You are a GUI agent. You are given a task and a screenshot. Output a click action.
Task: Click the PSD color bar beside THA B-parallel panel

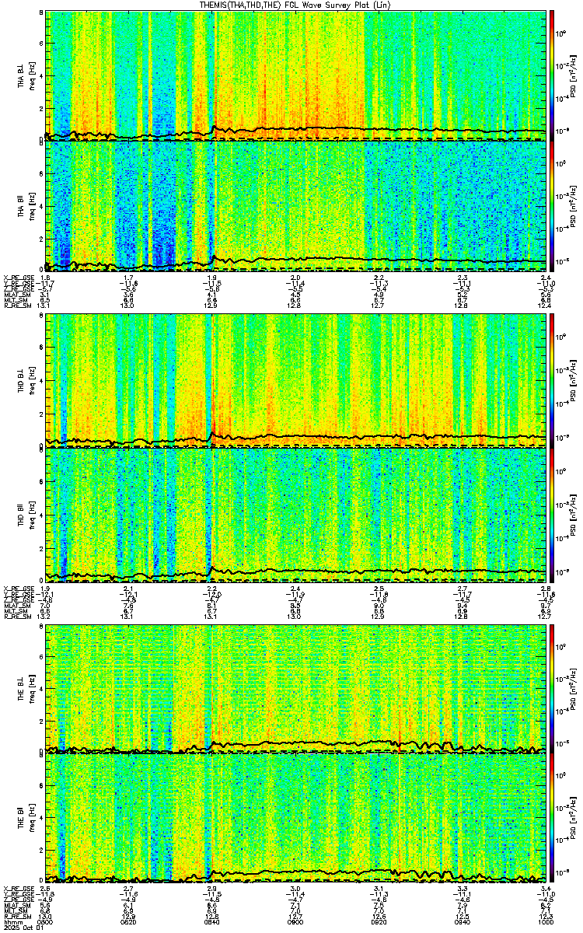tap(553, 206)
